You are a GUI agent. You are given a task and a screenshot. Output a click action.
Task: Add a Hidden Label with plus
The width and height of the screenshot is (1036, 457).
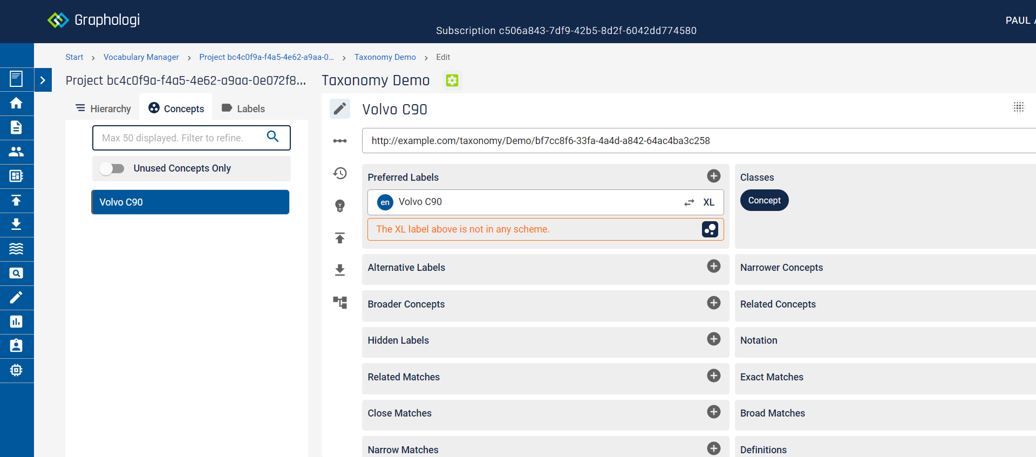[714, 339]
